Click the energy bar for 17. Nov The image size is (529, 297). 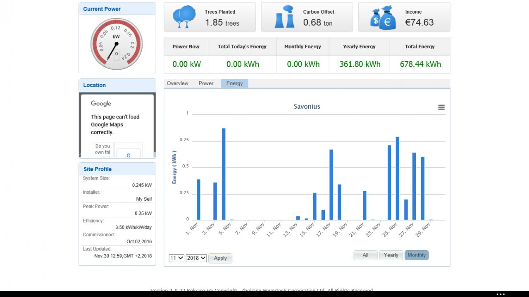click(x=331, y=185)
